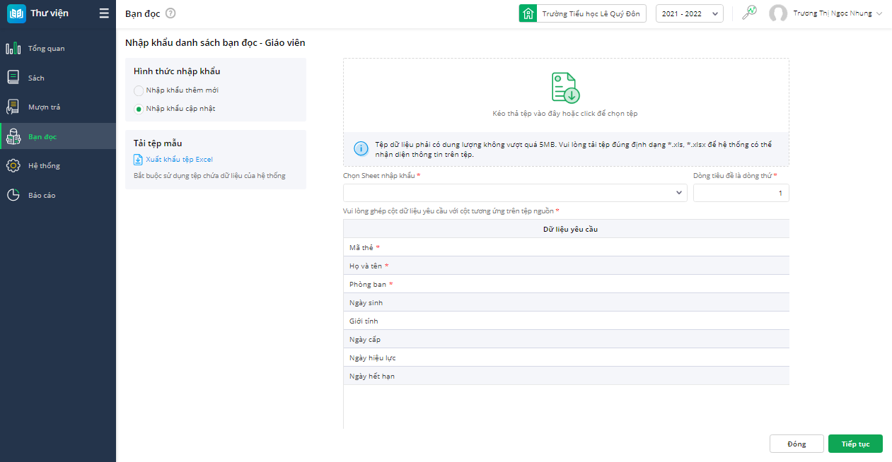The height and width of the screenshot is (462, 892).
Task: Open the Bạn đọc sidebar menu item
Action: (x=42, y=136)
